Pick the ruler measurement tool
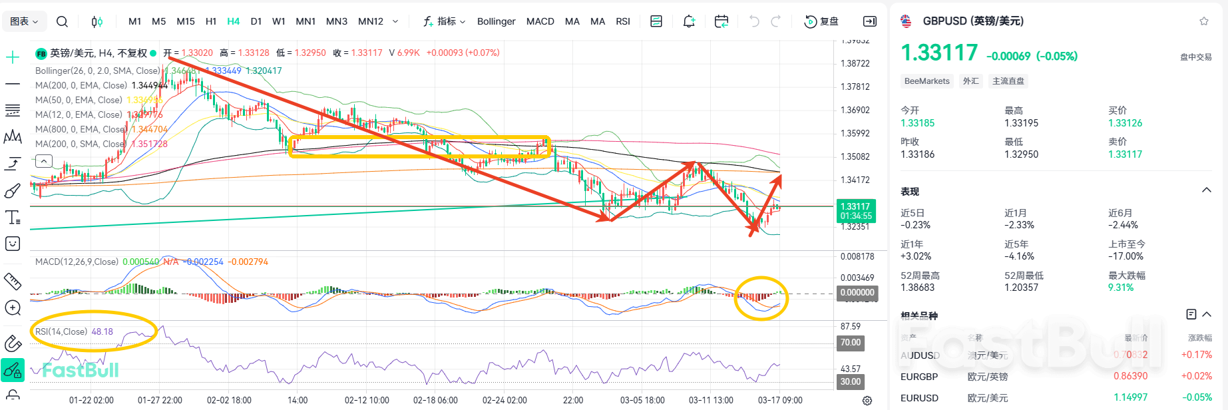This screenshot has height=410, width=1228. pyautogui.click(x=13, y=281)
